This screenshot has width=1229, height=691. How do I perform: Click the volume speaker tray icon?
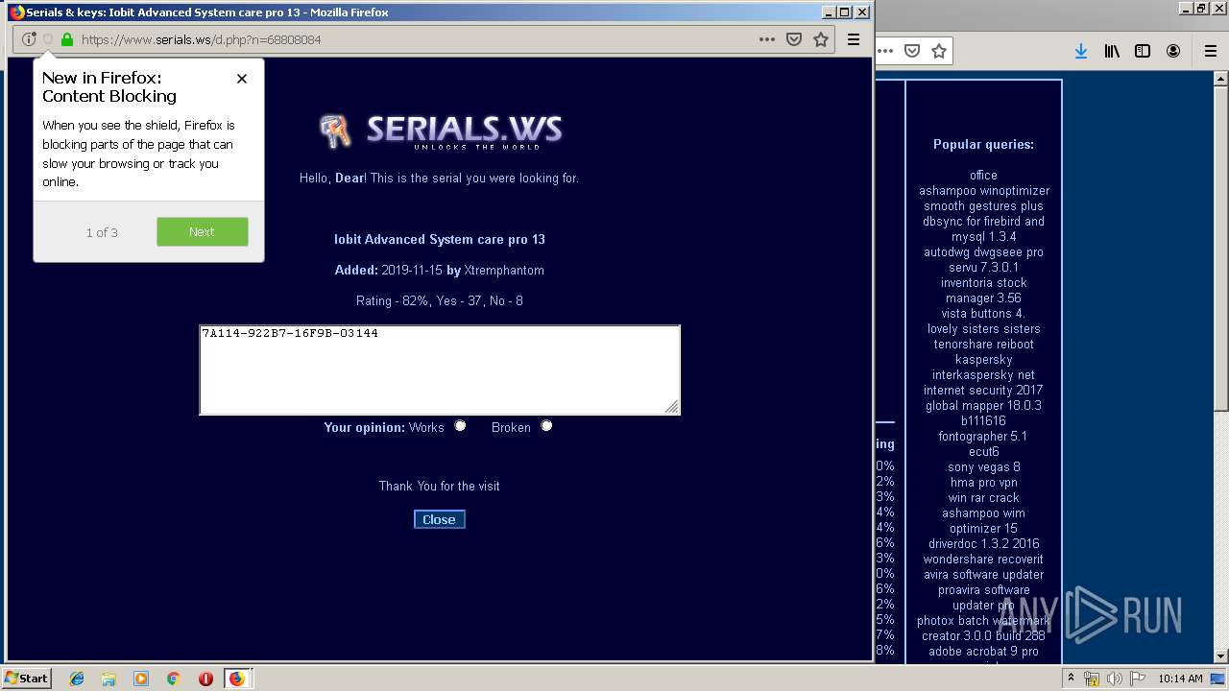[x=1115, y=679]
